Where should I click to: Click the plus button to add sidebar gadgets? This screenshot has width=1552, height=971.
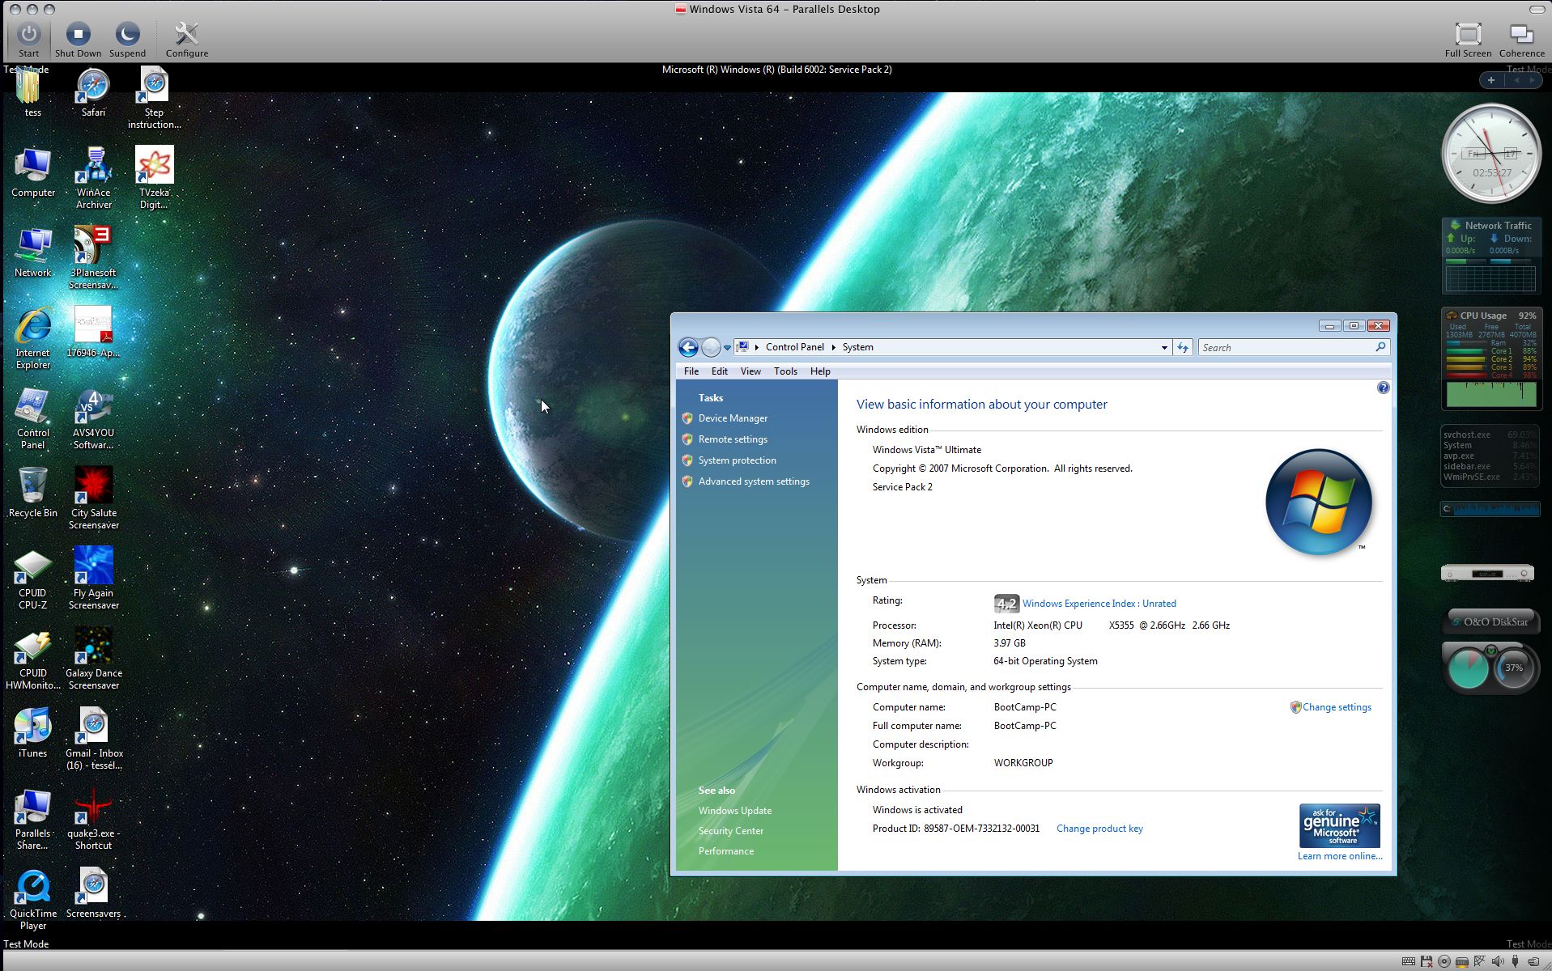(x=1490, y=80)
